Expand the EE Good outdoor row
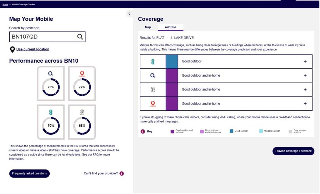This screenshot has height=194, width=320. tap(305, 61)
